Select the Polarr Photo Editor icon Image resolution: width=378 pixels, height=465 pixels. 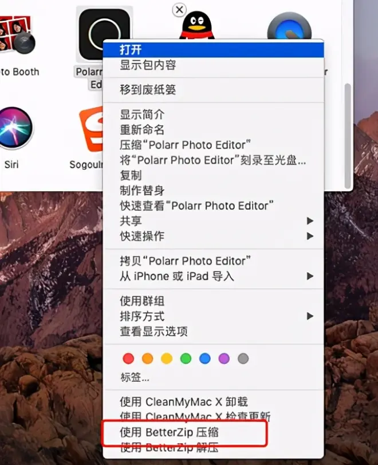click(x=104, y=34)
